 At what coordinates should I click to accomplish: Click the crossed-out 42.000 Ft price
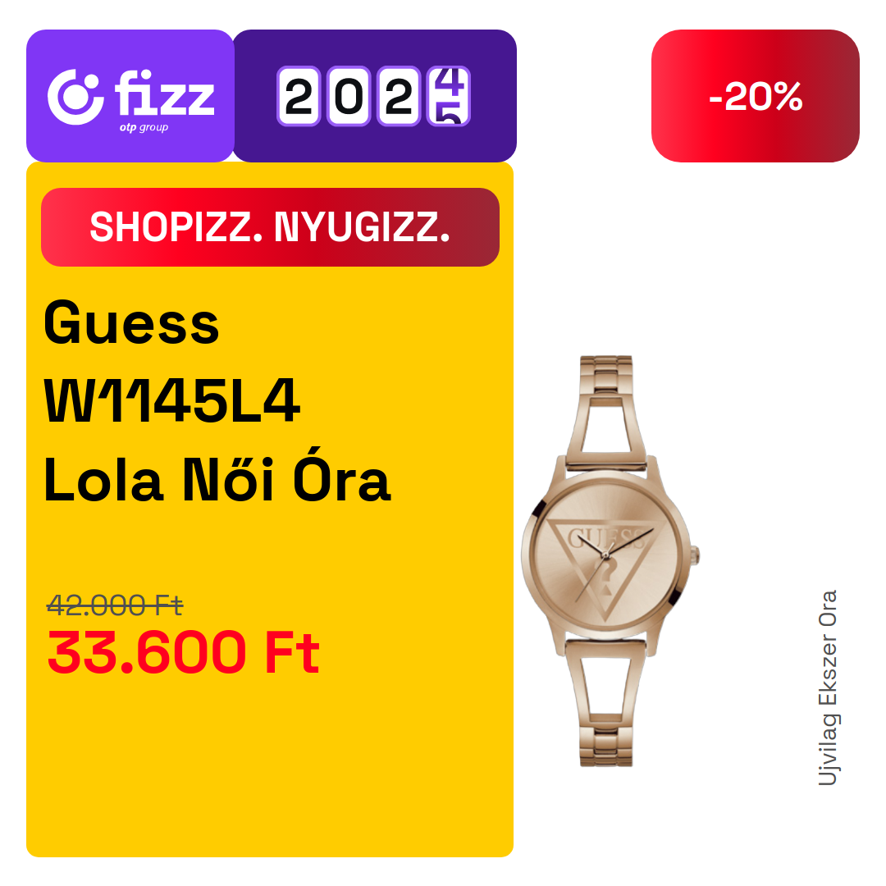point(115,605)
